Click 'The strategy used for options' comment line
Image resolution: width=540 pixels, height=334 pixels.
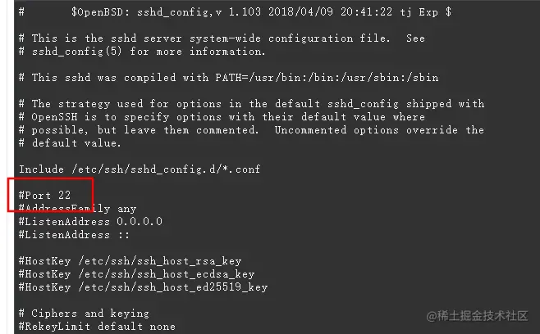point(251,104)
